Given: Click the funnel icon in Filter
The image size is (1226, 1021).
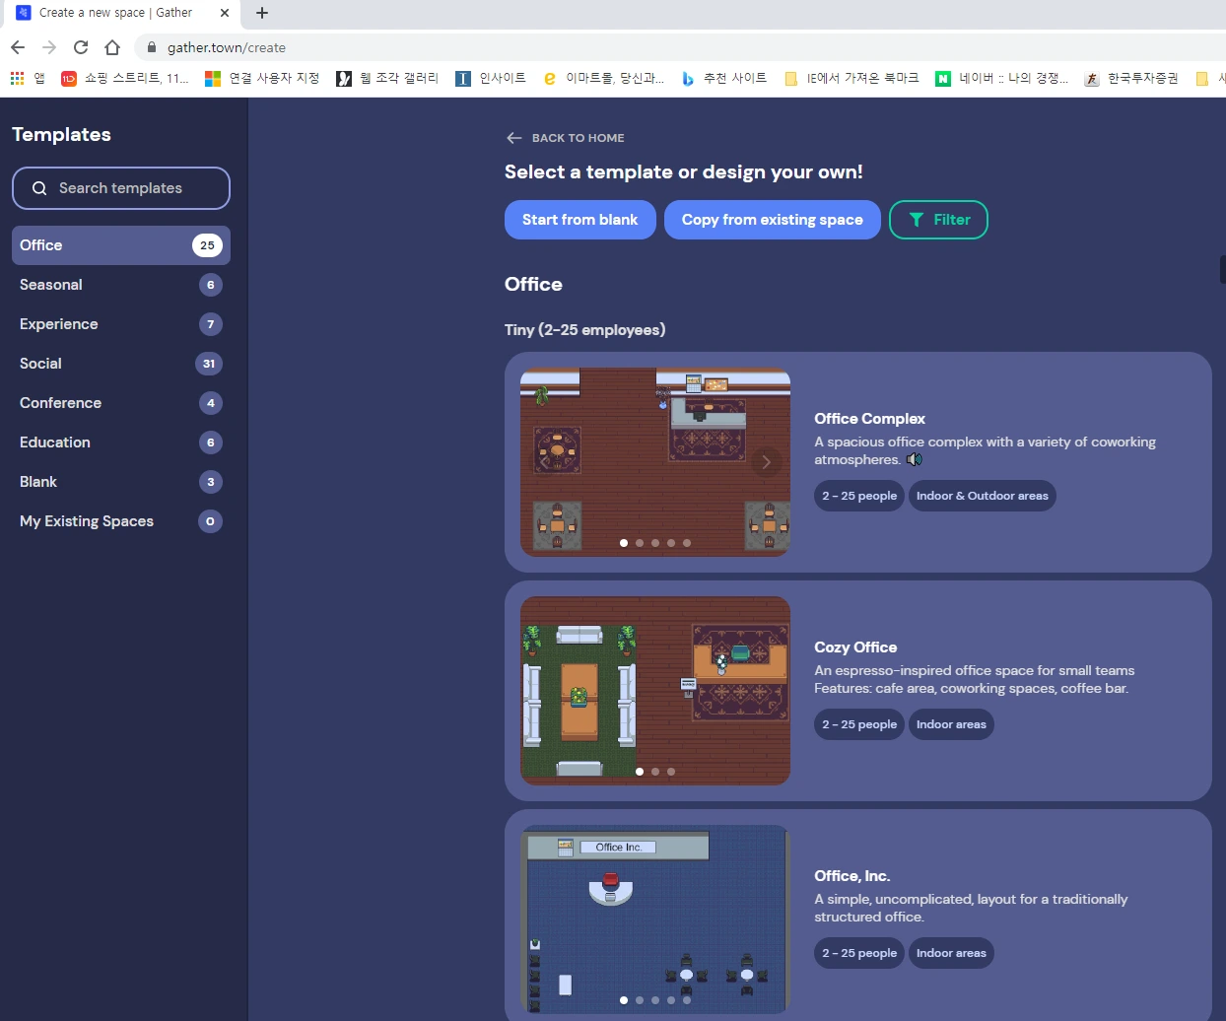Looking at the screenshot, I should pyautogui.click(x=917, y=220).
